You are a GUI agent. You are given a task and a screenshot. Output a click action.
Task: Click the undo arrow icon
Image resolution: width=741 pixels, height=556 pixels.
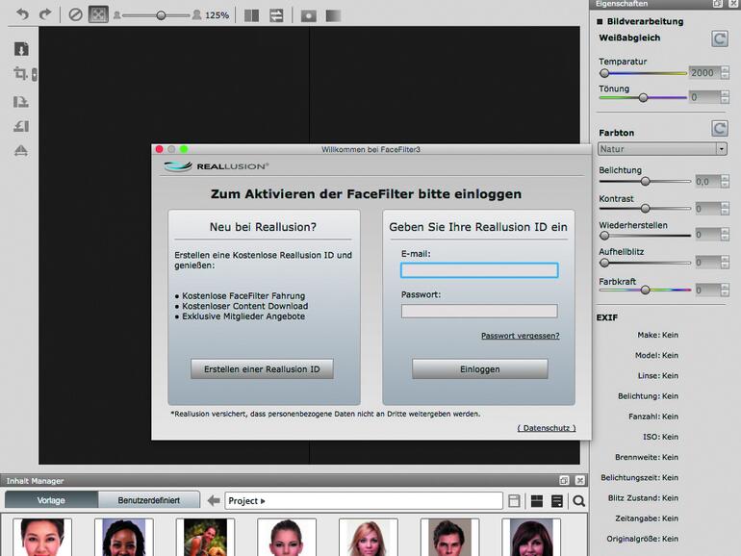coord(22,14)
